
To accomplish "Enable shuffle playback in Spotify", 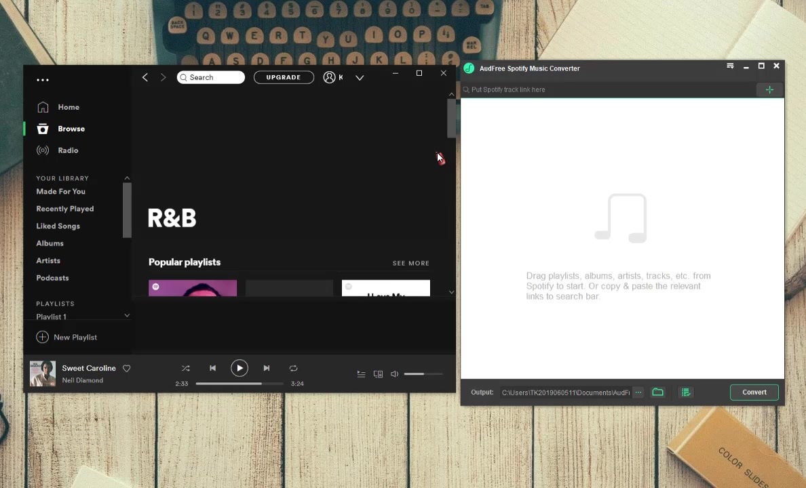I will (x=185, y=368).
